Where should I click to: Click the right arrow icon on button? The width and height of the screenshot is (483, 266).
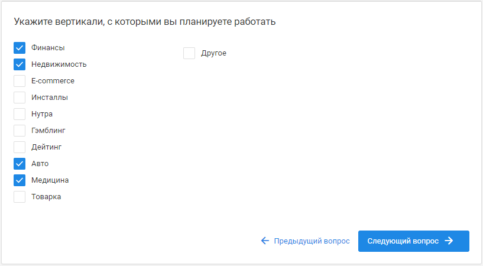click(449, 241)
